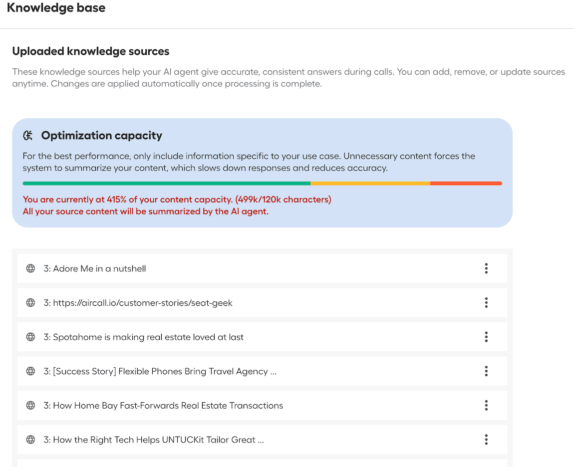
Task: Select the Adore Me in a nutshell source
Action: [95, 268]
